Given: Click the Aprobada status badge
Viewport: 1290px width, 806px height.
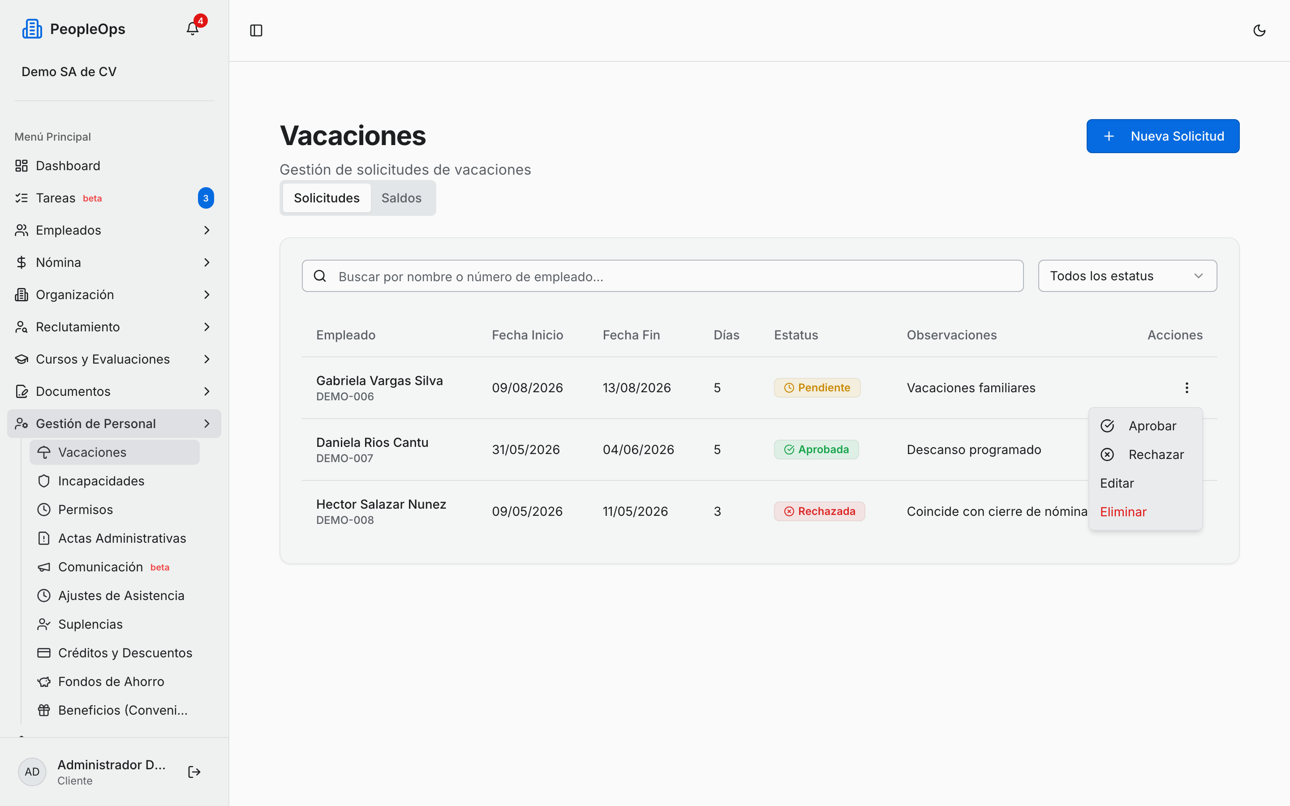Looking at the screenshot, I should (816, 450).
